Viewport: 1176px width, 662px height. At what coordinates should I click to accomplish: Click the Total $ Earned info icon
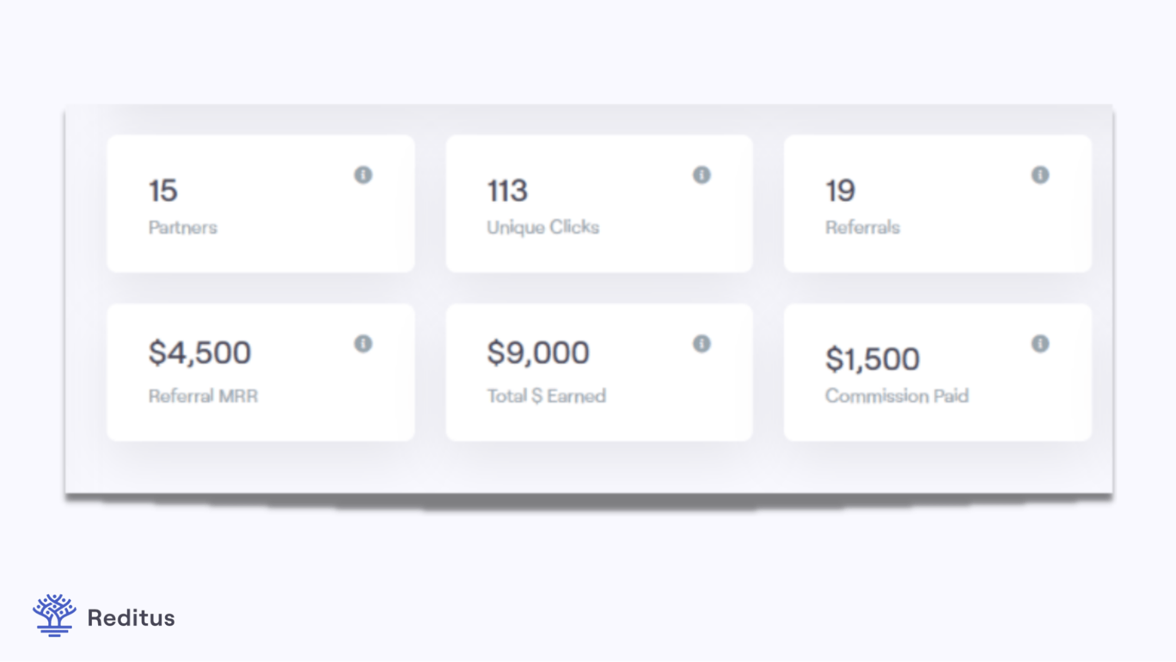pos(701,342)
